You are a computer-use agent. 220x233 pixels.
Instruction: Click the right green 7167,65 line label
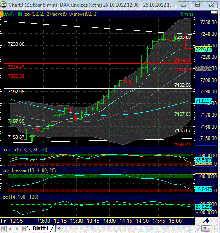click(182, 114)
